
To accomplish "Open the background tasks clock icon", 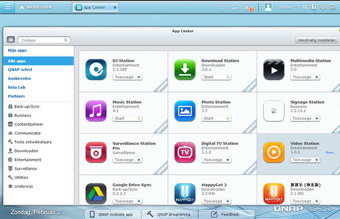I will (224, 7).
